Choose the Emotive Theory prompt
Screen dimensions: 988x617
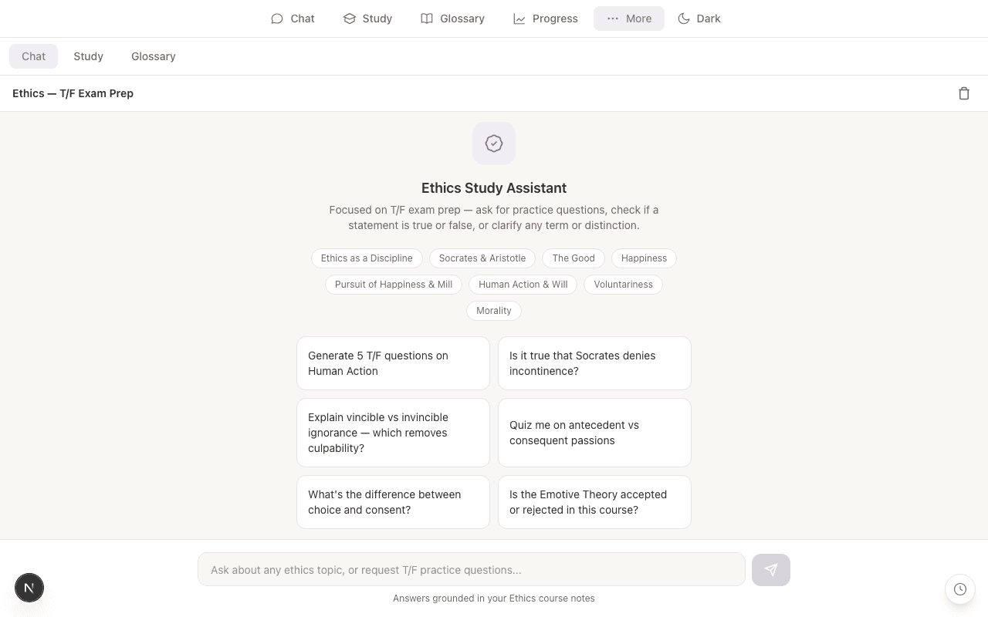point(594,502)
